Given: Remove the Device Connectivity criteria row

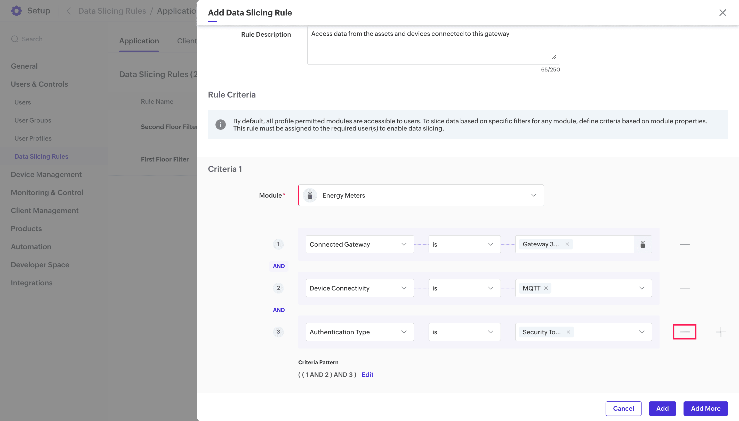Looking at the screenshot, I should point(684,288).
